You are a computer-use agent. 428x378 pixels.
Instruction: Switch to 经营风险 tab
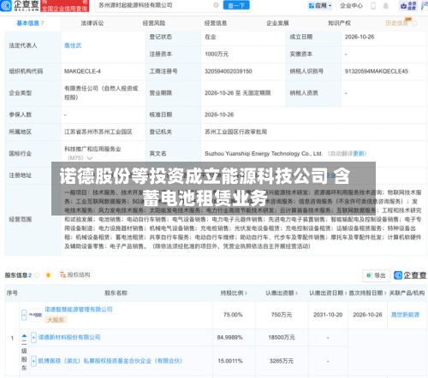(154, 23)
